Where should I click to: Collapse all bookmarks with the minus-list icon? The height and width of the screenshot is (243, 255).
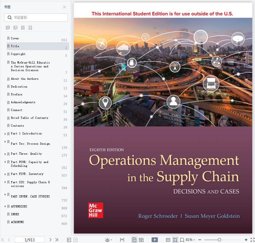(15, 28)
